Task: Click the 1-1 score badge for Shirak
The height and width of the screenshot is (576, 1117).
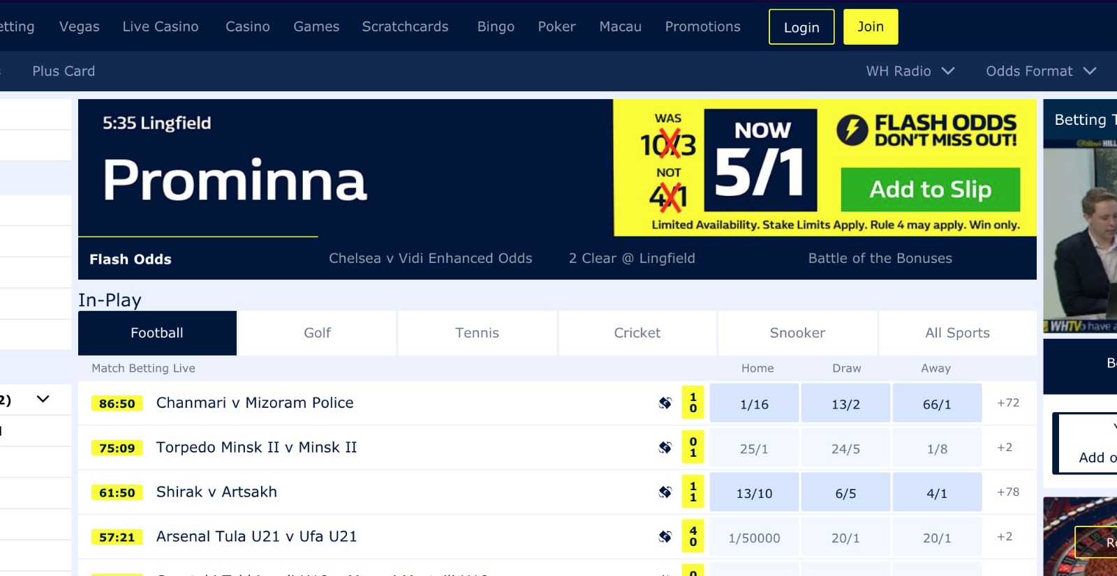Action: click(x=693, y=492)
